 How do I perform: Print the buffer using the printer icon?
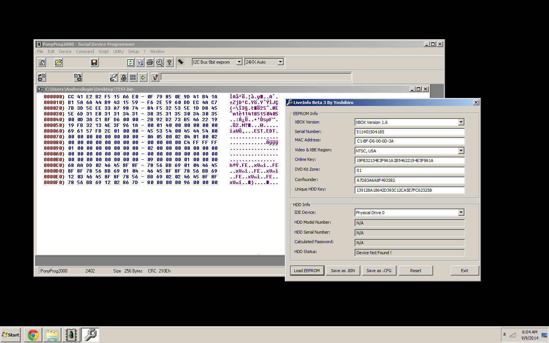point(150,63)
